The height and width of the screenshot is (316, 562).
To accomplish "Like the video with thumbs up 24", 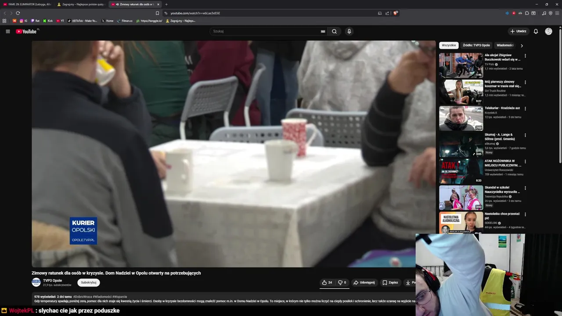I will [327, 283].
